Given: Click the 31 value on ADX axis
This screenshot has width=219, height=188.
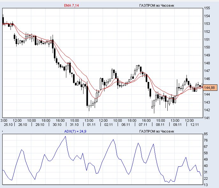Looking at the screenshot, I should pyautogui.click(x=206, y=172).
